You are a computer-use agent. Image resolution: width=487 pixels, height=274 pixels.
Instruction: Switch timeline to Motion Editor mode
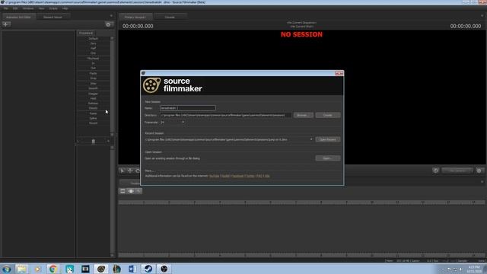(131, 191)
